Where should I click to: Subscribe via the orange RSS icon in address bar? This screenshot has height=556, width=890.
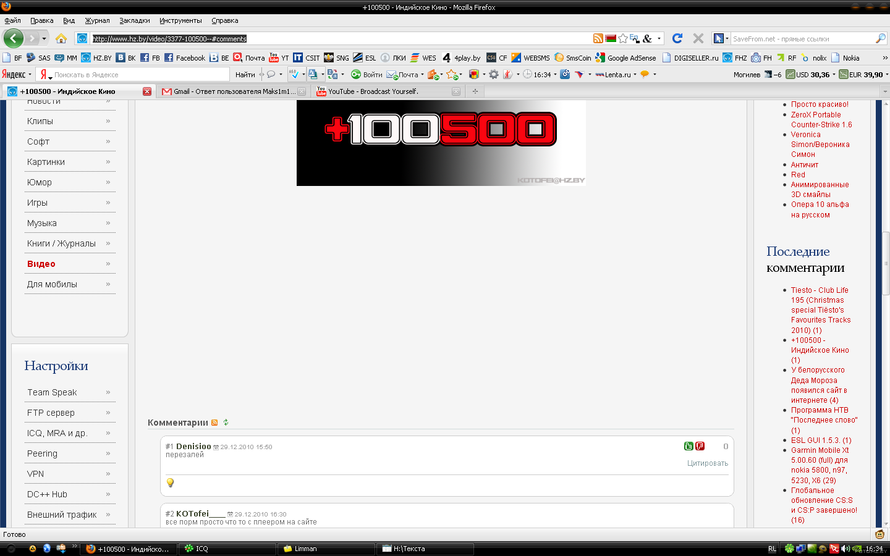point(598,38)
